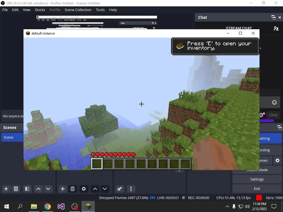Open chat settings gear icon
Screen dimensions: 283x212
pos(261,115)
